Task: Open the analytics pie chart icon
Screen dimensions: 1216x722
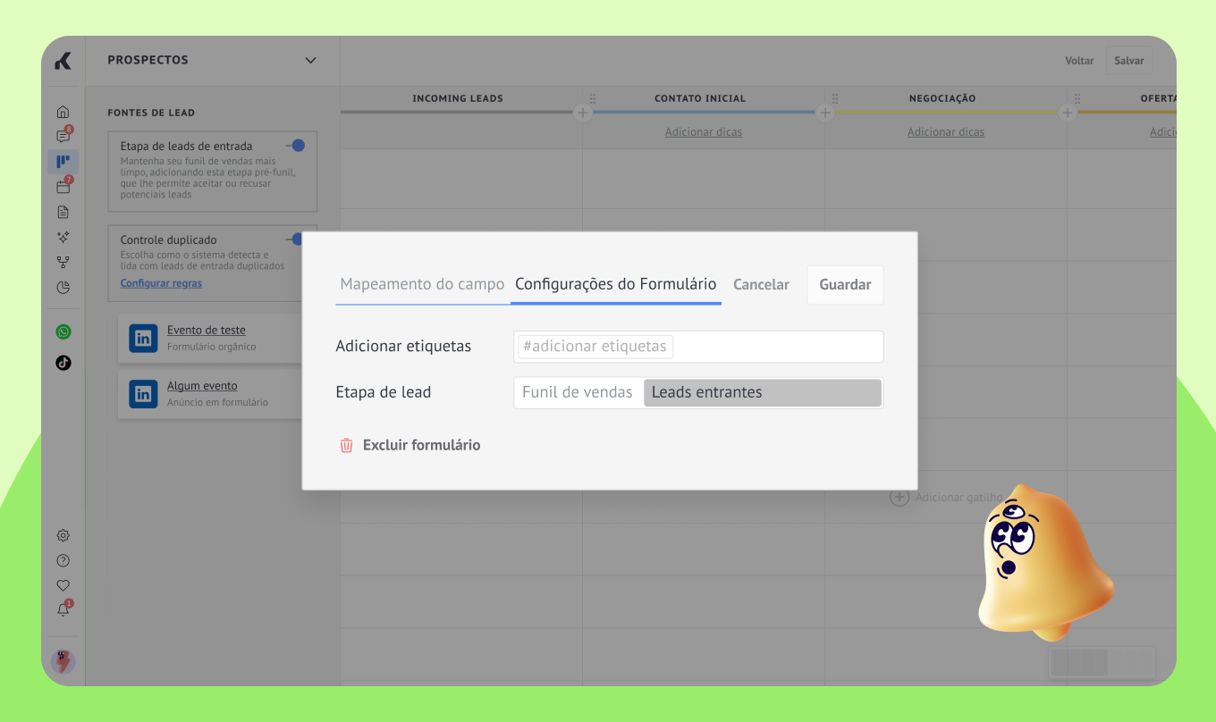Action: 63,288
